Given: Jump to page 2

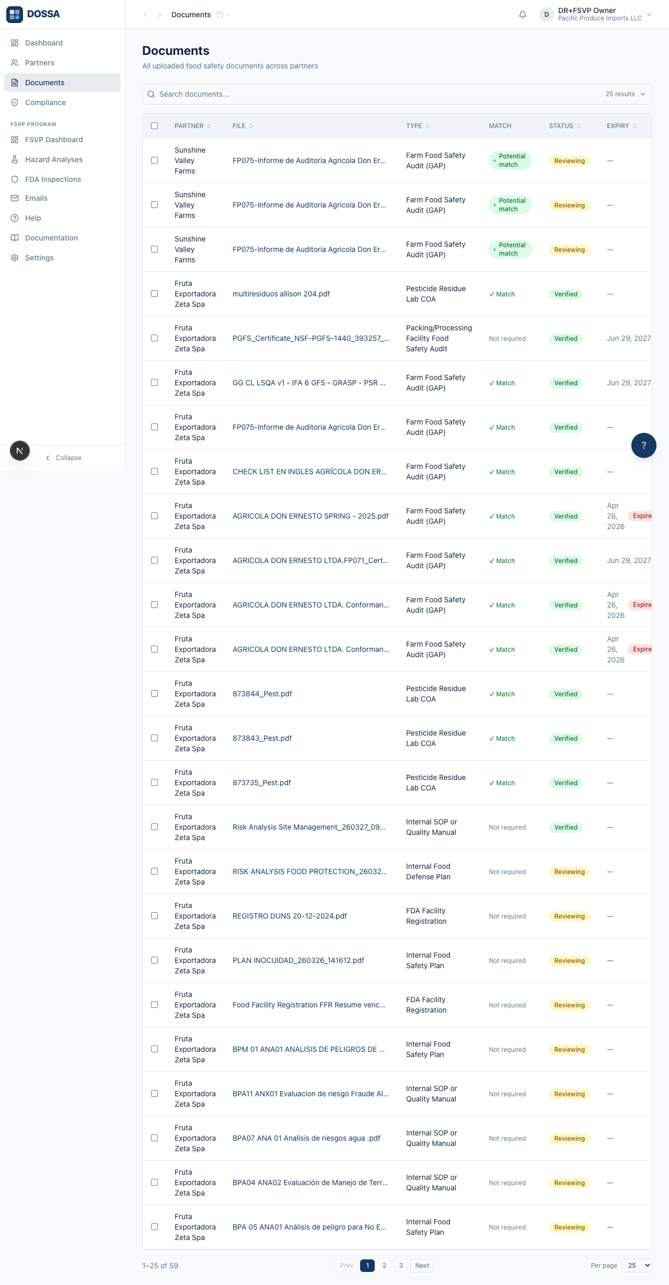Looking at the screenshot, I should [x=384, y=1266].
